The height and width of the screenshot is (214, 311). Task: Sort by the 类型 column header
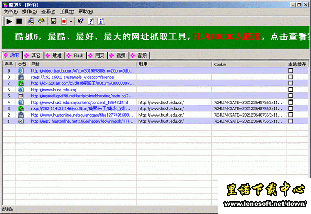[x=22, y=64]
